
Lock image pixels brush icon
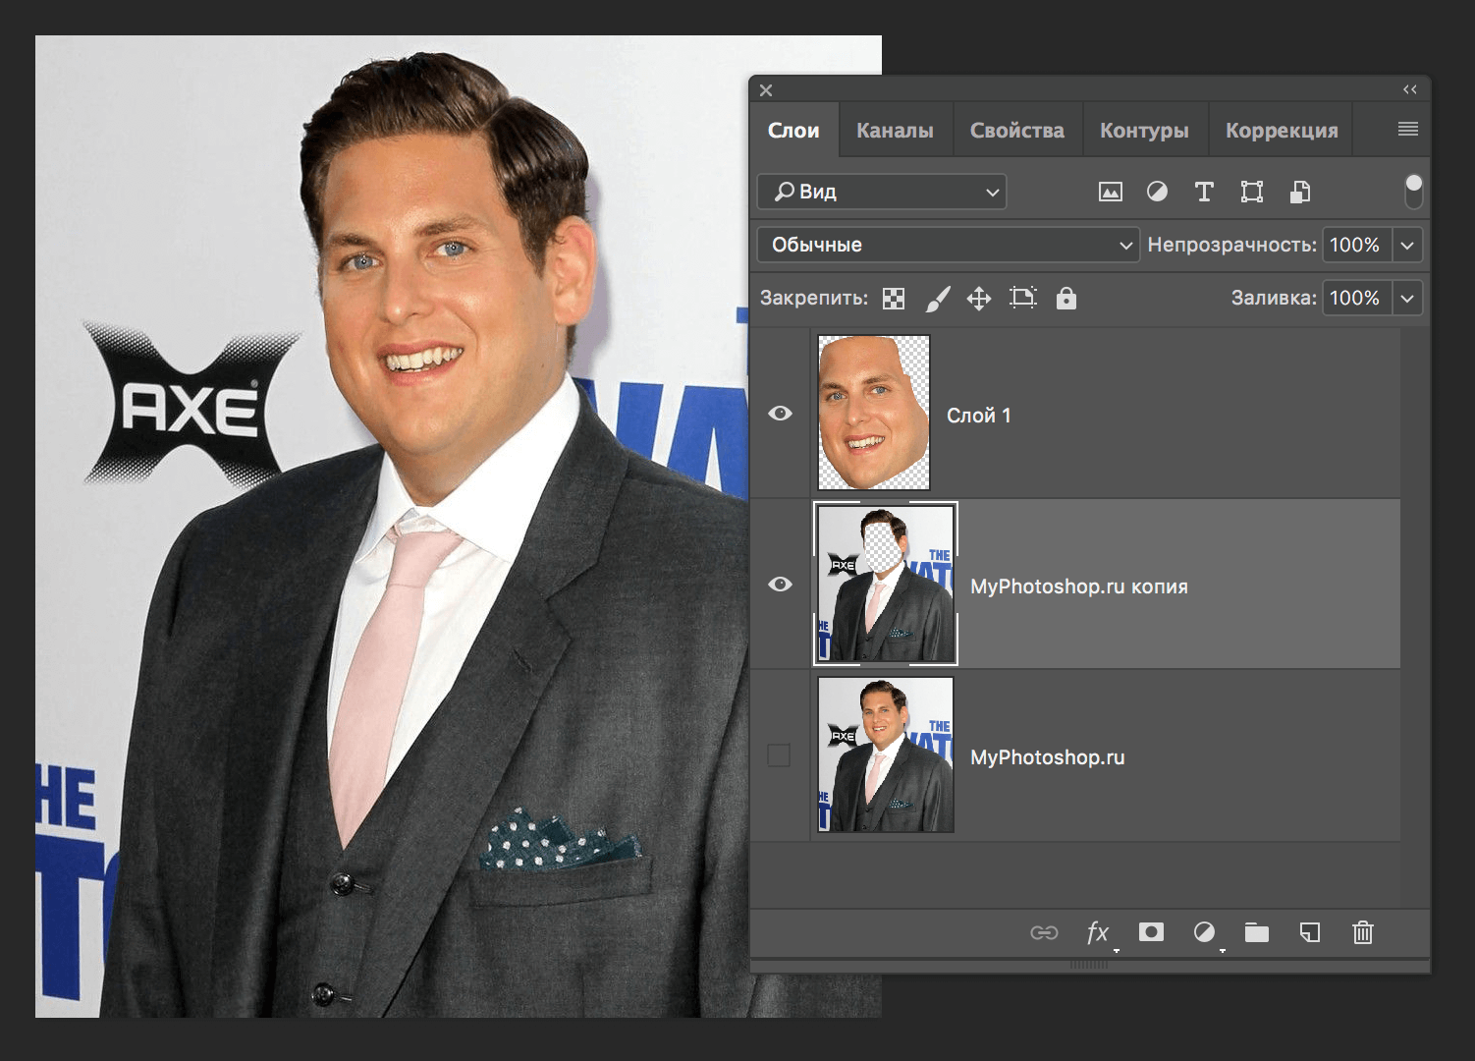[938, 299]
